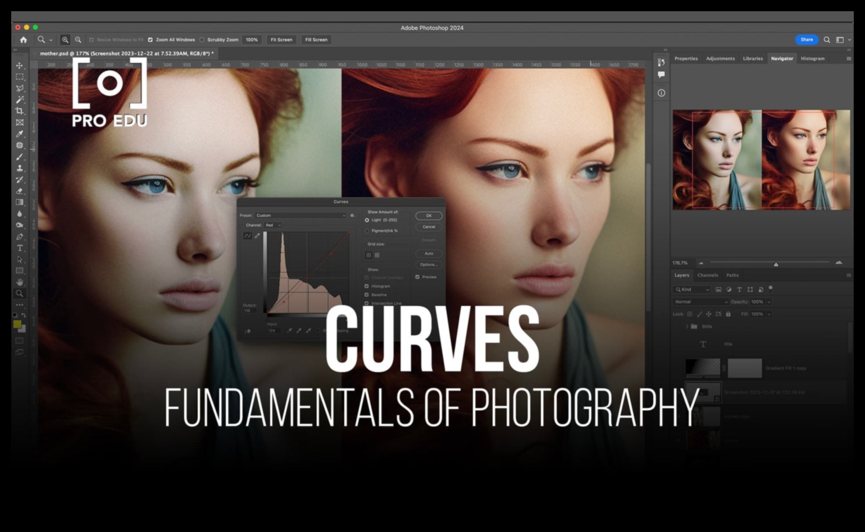Screen dimensions: 865x532
Task: Click the Zoom In magnifier icon
Action: (65, 40)
